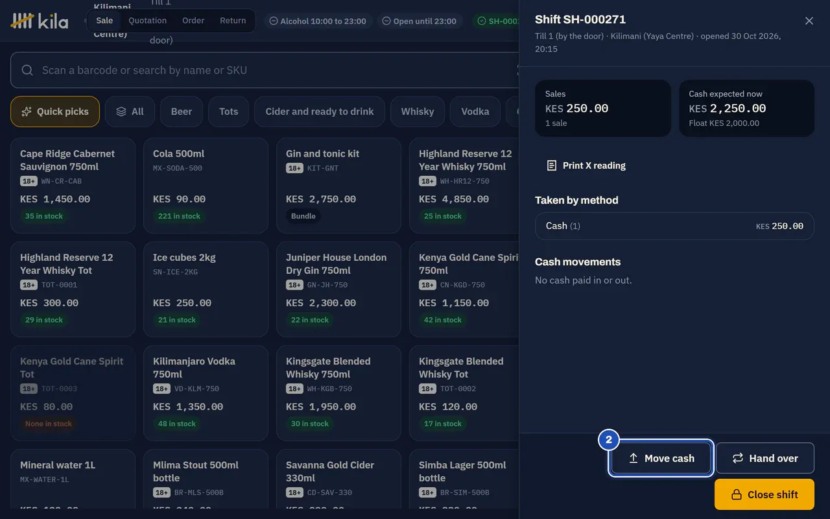Click Print X reading

click(587, 165)
